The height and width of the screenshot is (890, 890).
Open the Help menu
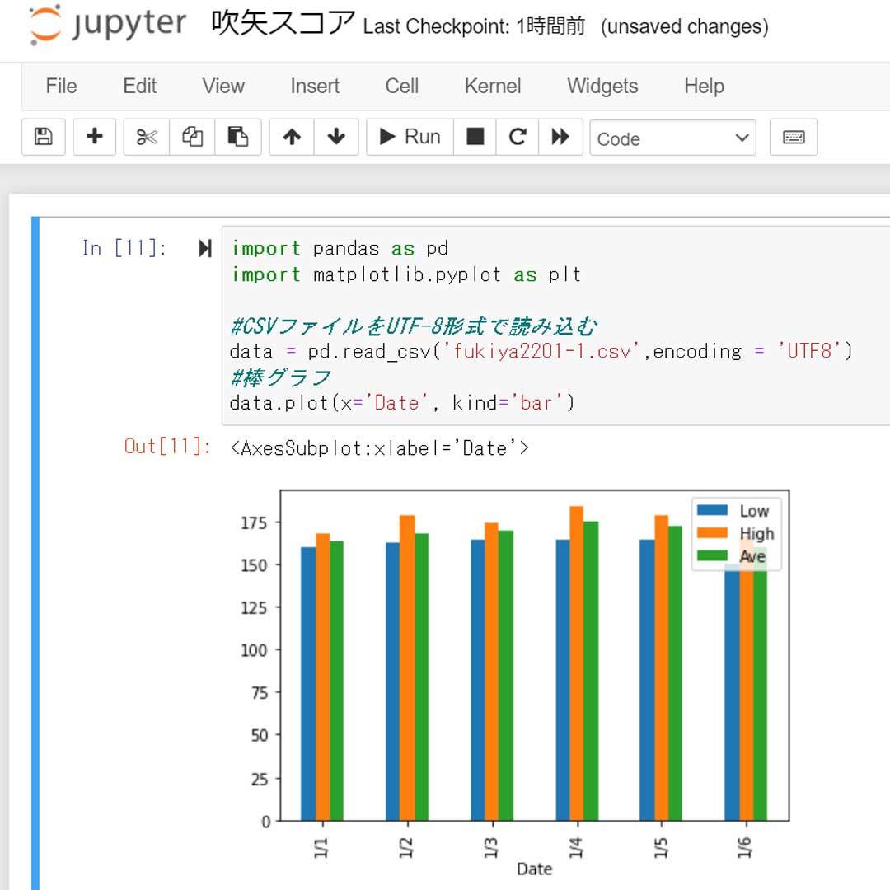704,87
